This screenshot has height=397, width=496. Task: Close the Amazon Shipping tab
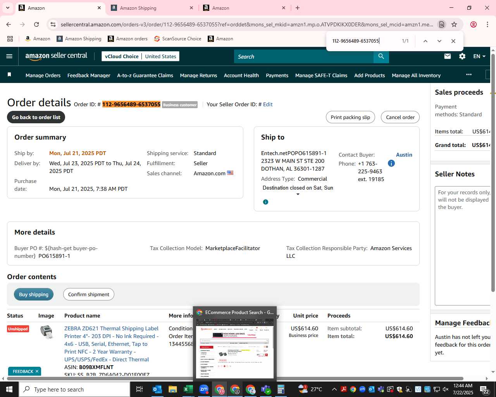(x=191, y=8)
